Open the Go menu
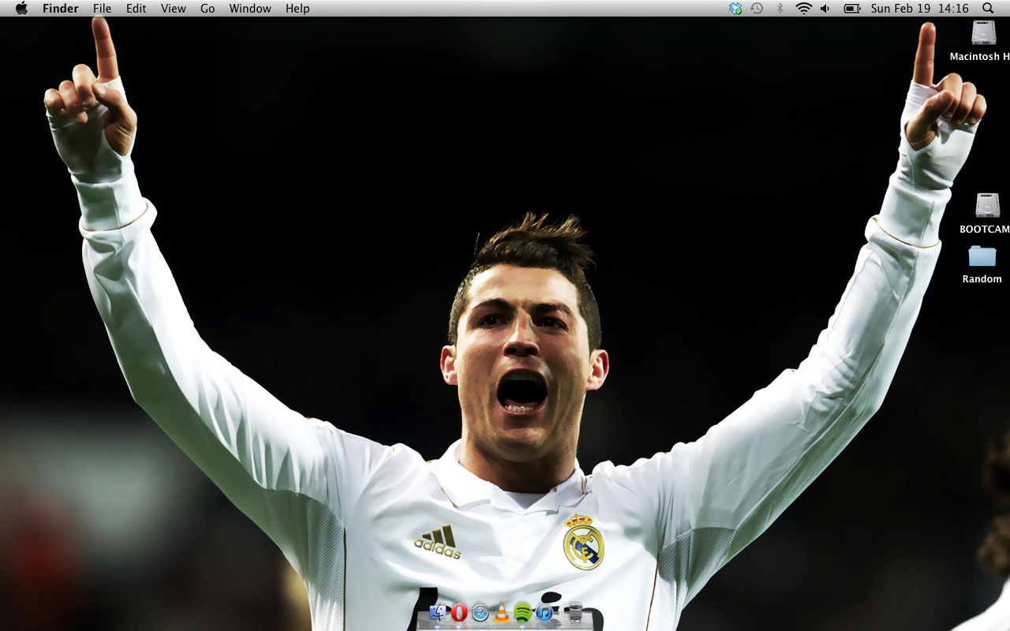Screen dimensions: 1010x631 208,9
